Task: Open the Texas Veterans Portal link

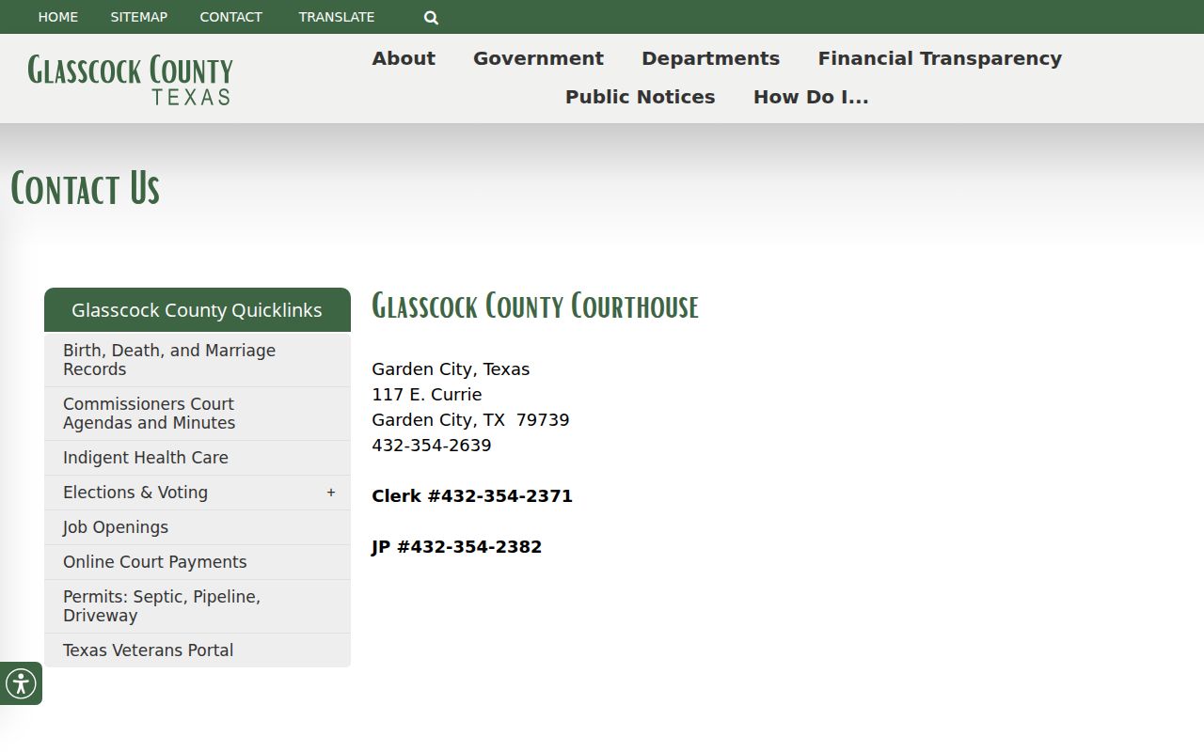Action: pos(198,650)
